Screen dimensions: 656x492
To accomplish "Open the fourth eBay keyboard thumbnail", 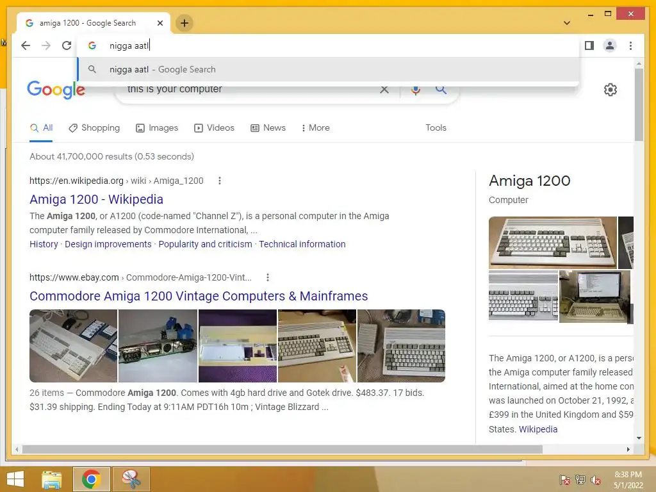I will (x=317, y=346).
